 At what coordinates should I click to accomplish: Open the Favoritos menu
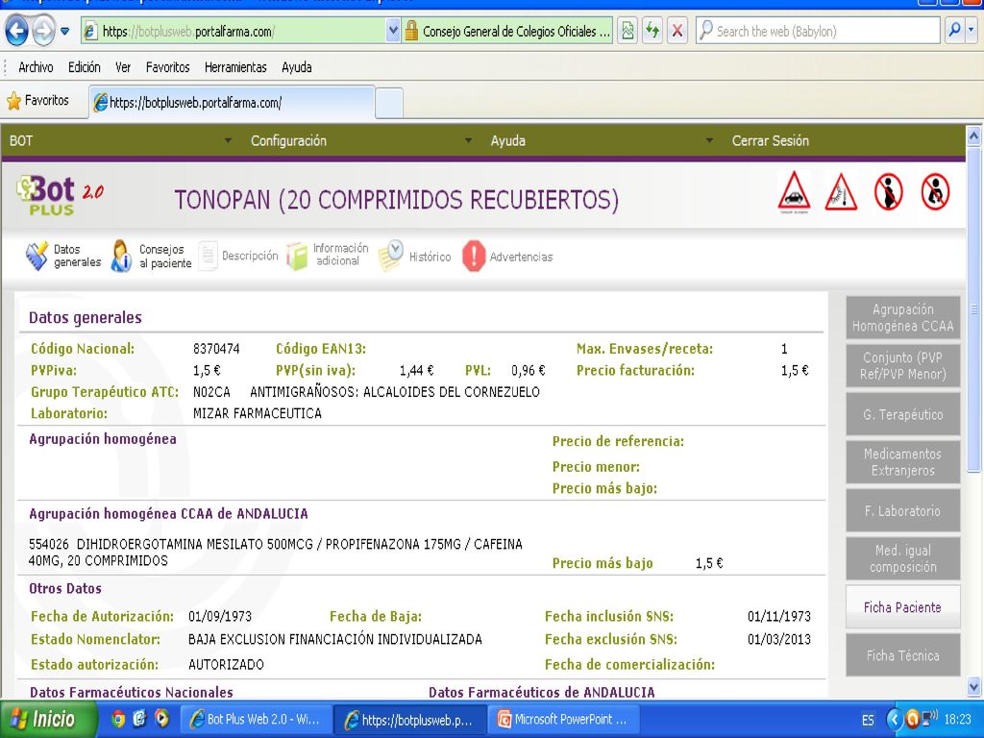(x=167, y=67)
